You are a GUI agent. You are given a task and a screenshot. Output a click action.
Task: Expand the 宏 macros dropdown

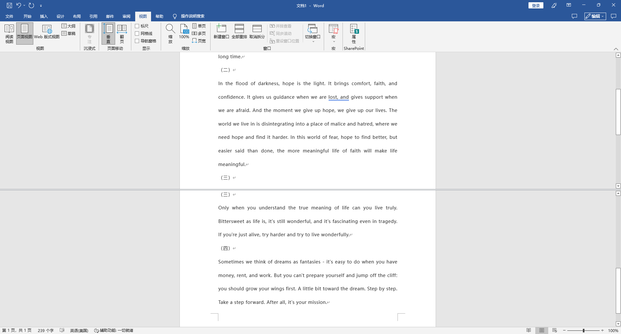333,33
